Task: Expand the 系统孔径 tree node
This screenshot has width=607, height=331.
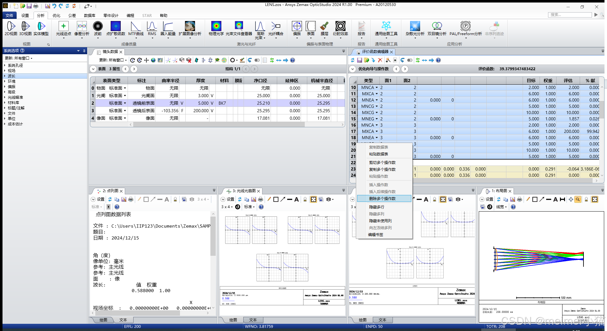Action: coord(5,66)
